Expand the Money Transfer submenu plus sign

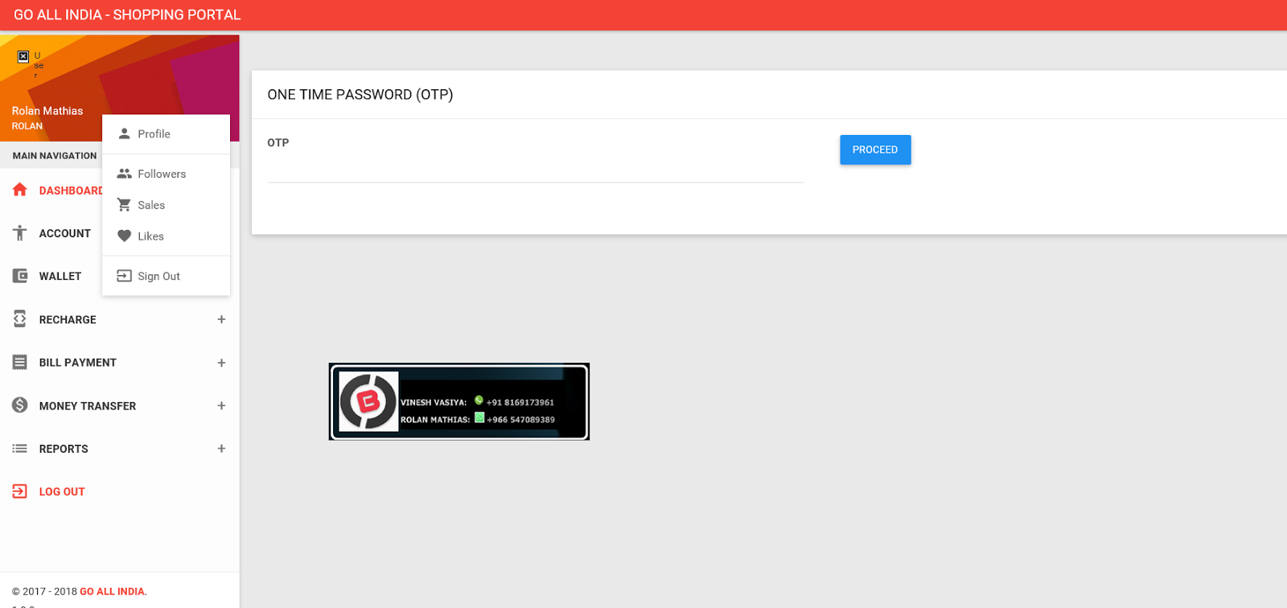pos(221,405)
